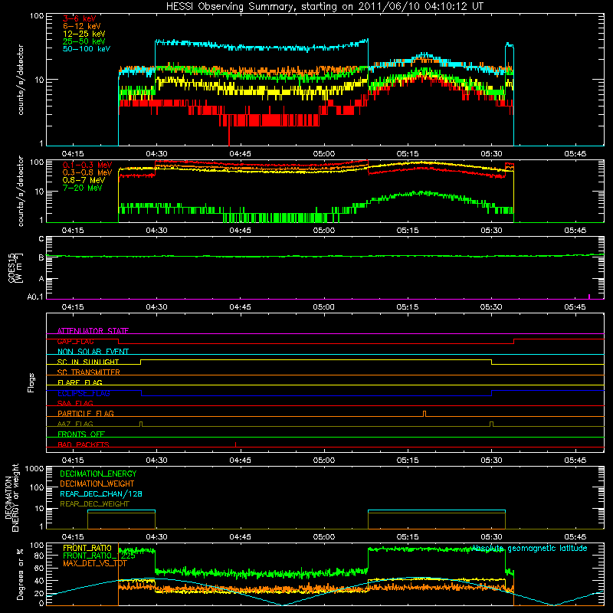Image resolution: width=613 pixels, height=613 pixels.
Task: Click the DECIMATION_WEIGHT legend label
Action: (97, 484)
